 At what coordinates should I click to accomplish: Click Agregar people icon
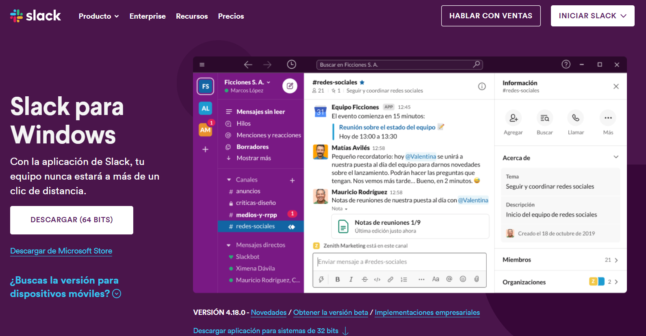(514, 118)
